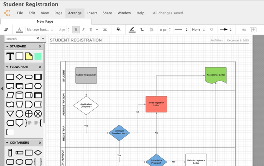Open the View menu
This screenshot has width=264, height=166.
pyautogui.click(x=45, y=13)
